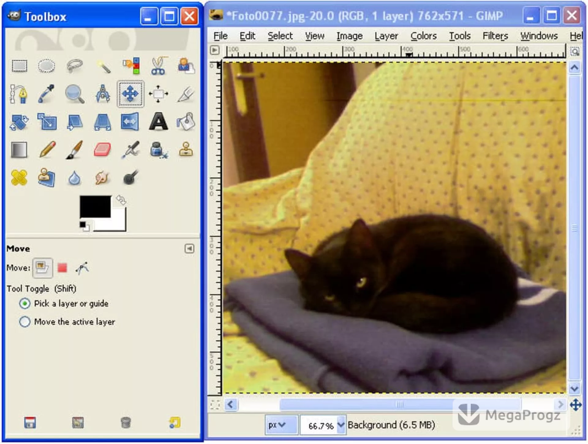Open the Colors menu
The height and width of the screenshot is (444, 588).
click(x=424, y=36)
